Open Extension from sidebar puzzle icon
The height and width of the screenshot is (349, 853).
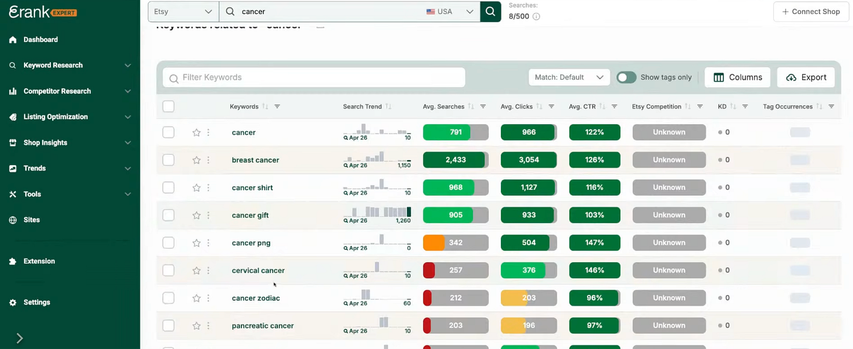[x=13, y=261]
